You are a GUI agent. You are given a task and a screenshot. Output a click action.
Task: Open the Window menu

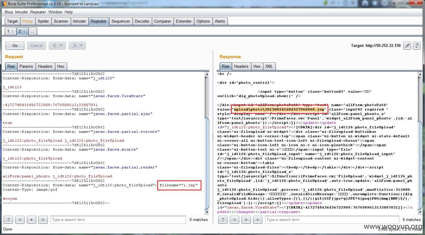[x=55, y=12]
